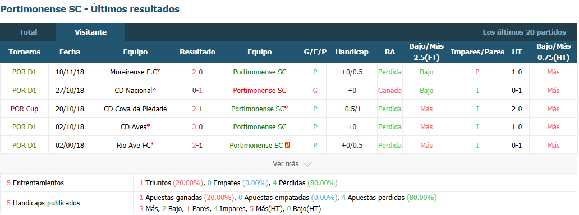
Task: Click the Resultado column header
Action: [x=197, y=52]
